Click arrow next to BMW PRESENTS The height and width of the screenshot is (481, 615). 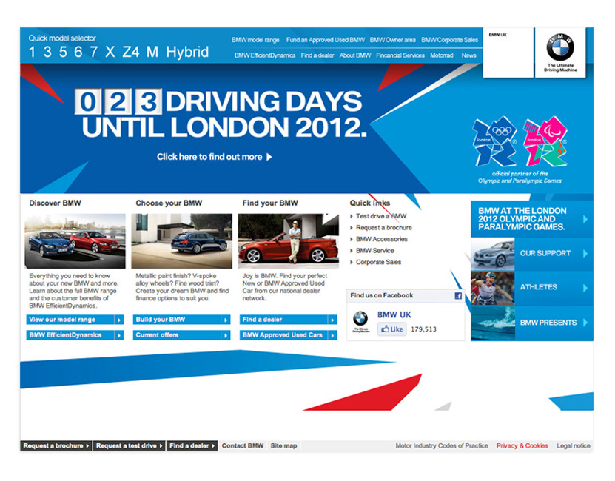click(x=585, y=323)
